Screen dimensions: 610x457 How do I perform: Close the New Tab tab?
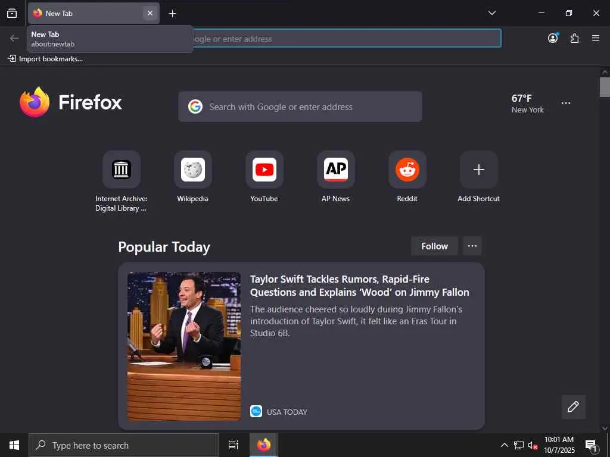click(x=150, y=13)
